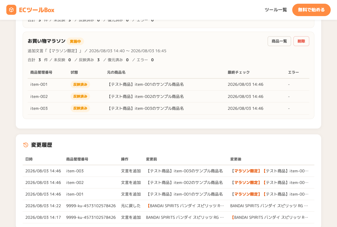Click the 変更履歴 section heading
Screen dimensions: 337x227
(42, 145)
